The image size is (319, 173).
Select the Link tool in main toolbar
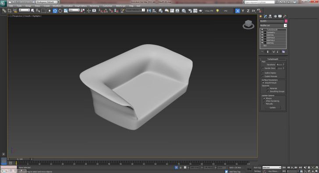pyautogui.click(x=4, y=11)
